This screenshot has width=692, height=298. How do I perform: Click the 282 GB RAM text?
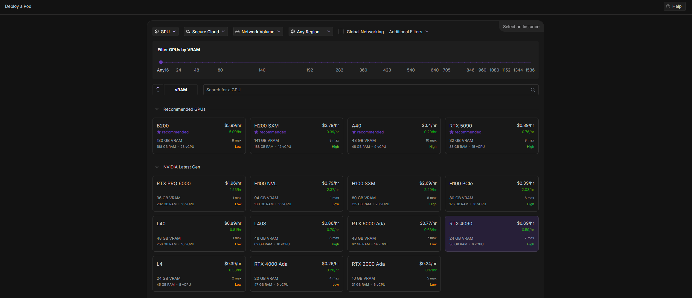click(167, 204)
